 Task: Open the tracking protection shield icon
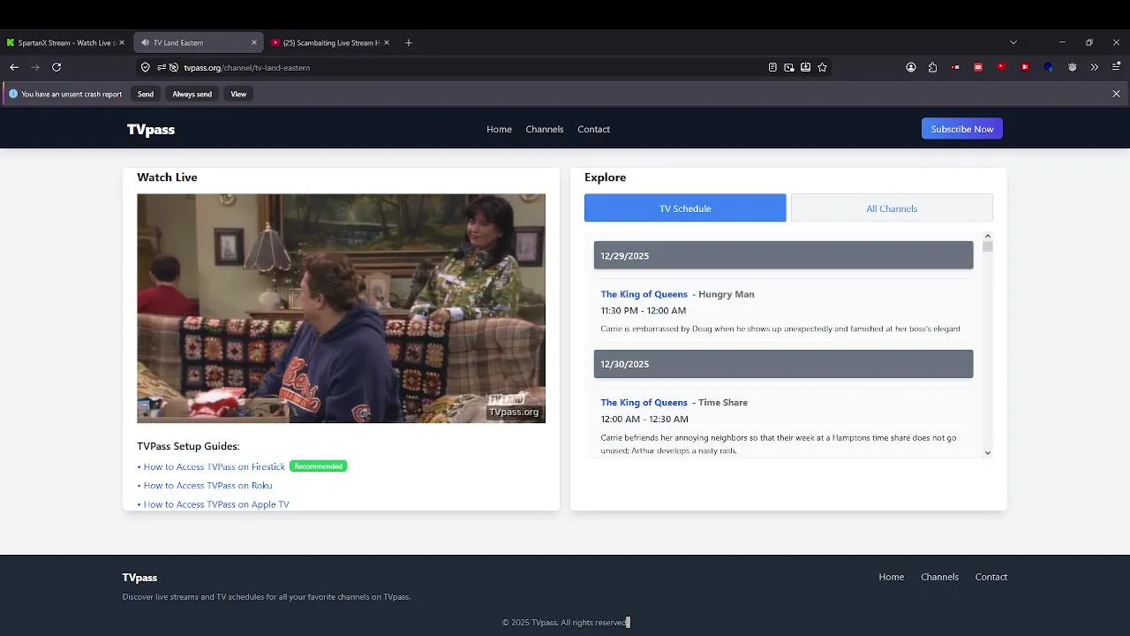146,67
